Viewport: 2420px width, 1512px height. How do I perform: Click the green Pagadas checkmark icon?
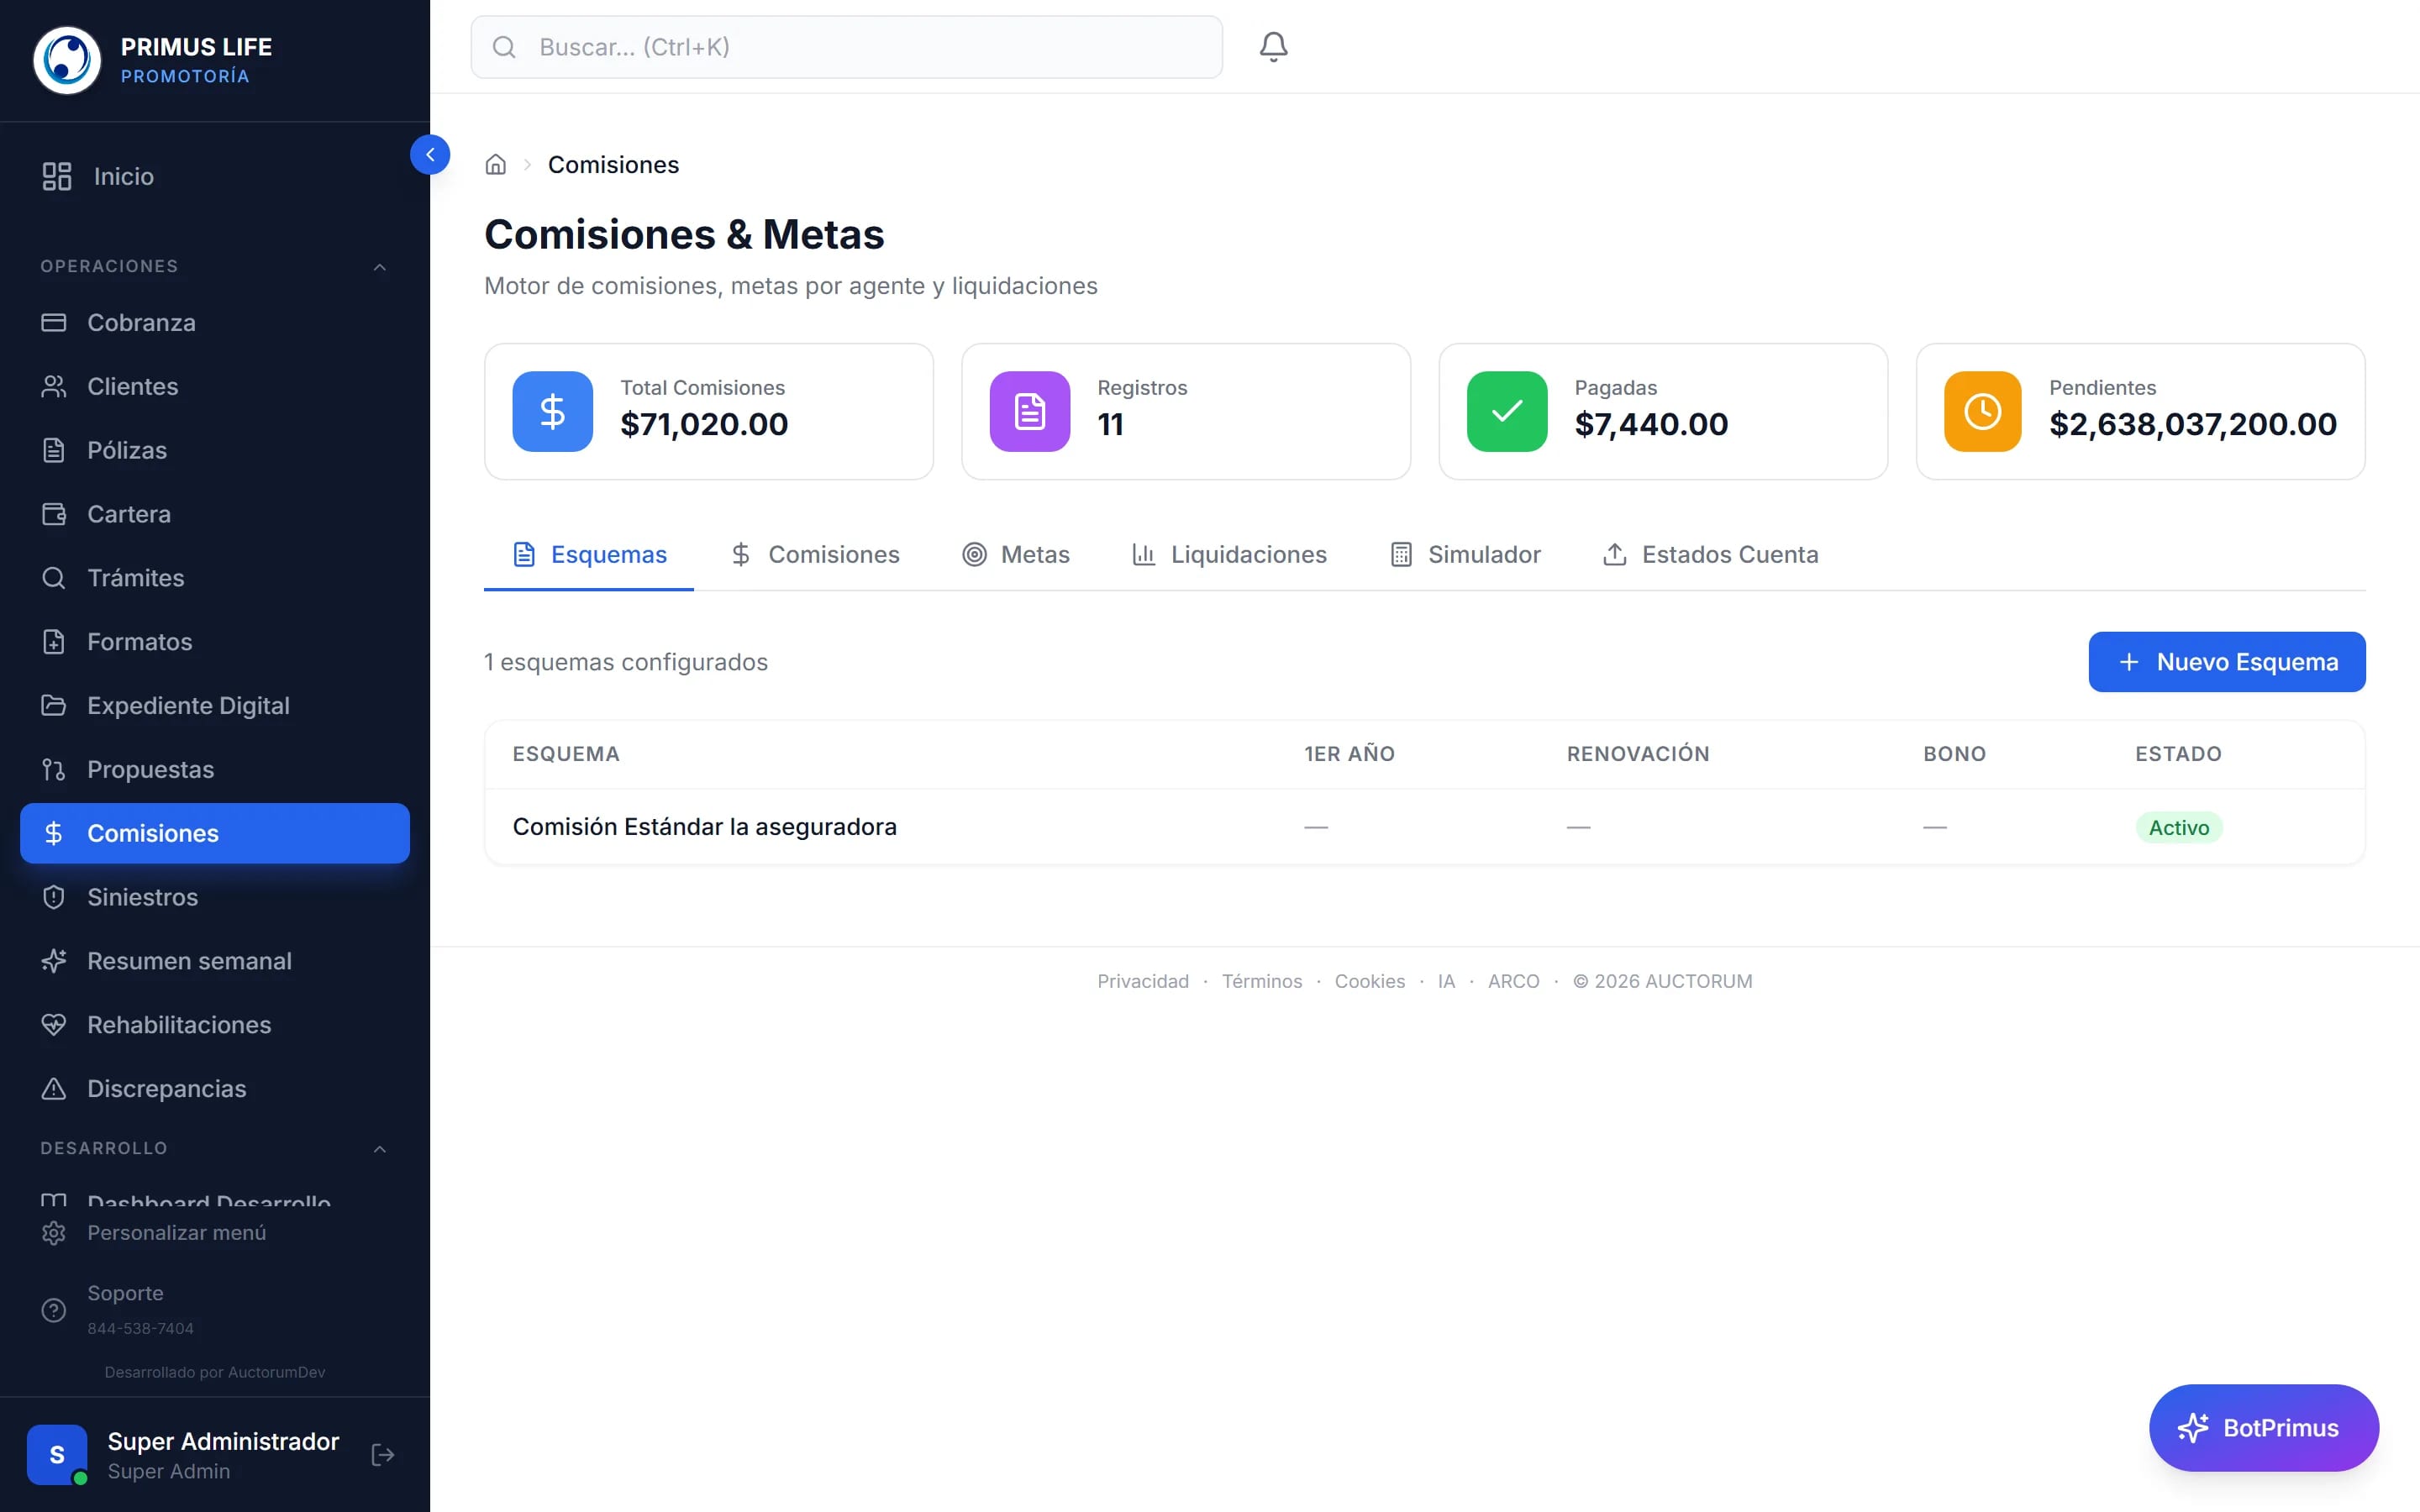coord(1506,411)
